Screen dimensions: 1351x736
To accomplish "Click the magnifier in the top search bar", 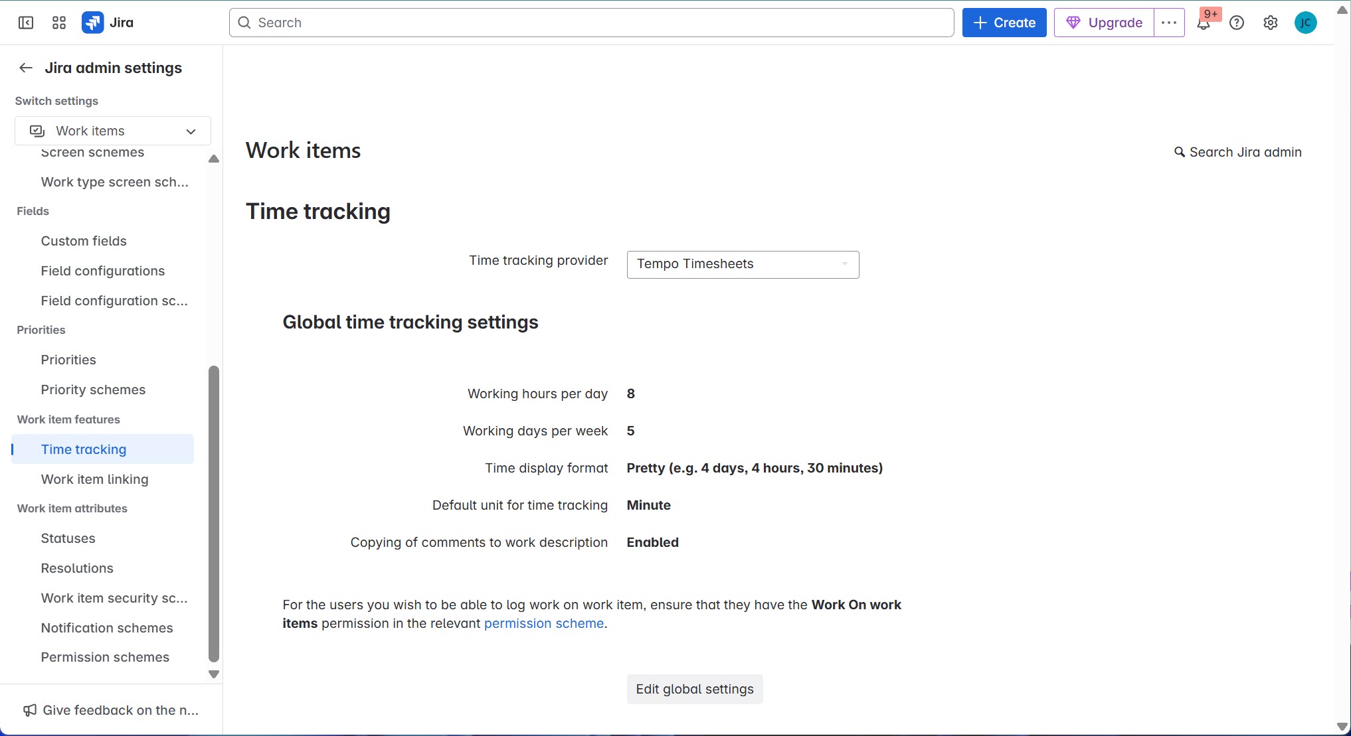I will coord(244,22).
